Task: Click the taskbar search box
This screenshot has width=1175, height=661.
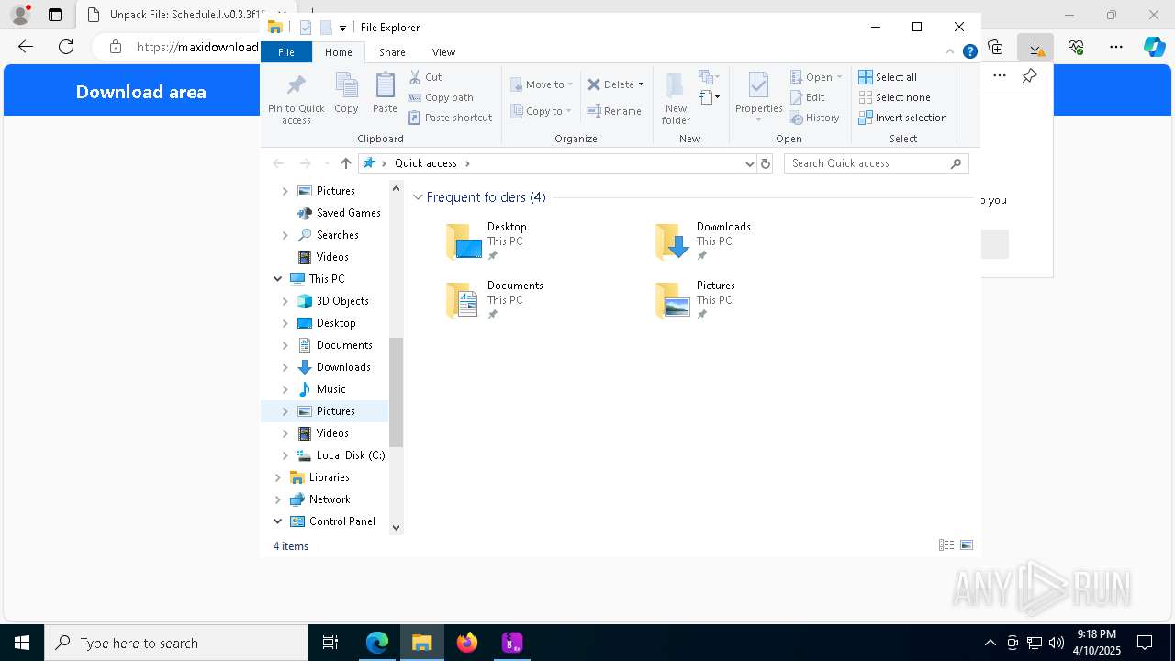Action: pyautogui.click(x=176, y=643)
